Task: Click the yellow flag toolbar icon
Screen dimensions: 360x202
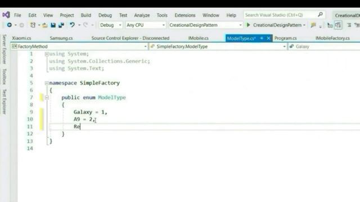Action: [x=313, y=25]
